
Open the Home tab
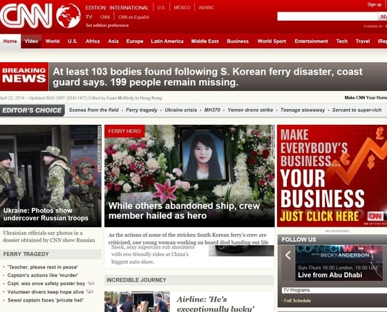pos(10,41)
